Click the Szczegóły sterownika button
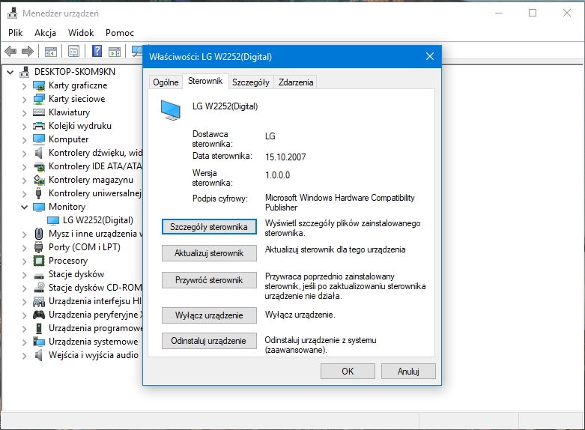Image resolution: width=585 pixels, height=430 pixels. coord(209,227)
